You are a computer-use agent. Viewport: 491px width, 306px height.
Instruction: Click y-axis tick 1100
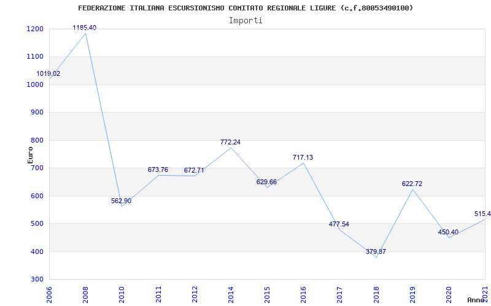tap(34, 57)
